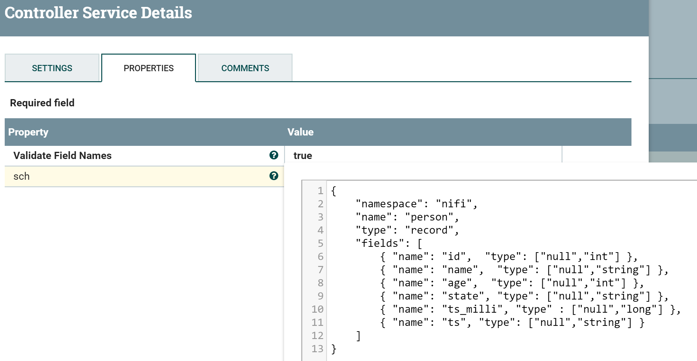Click the Value column header
Viewport: 697px width, 361px height.
pyautogui.click(x=300, y=132)
